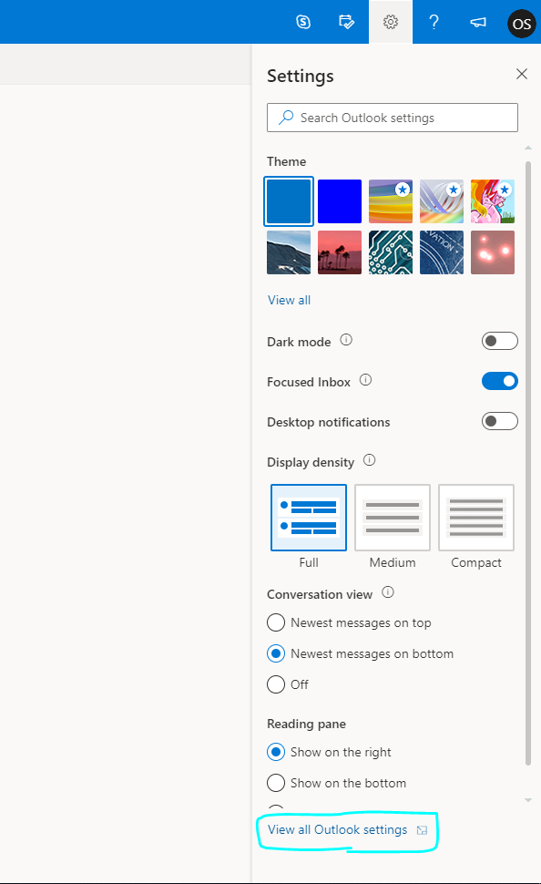This screenshot has height=884, width=541.
Task: Select Medium display density
Action: coord(393,518)
